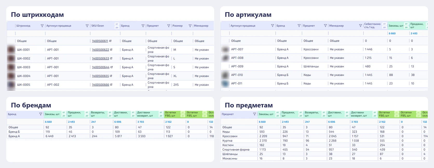Image resolution: width=434 pixels, height=168 pixels.
Task: Open the Предмет filter in По предметам table
Action: click(254, 114)
